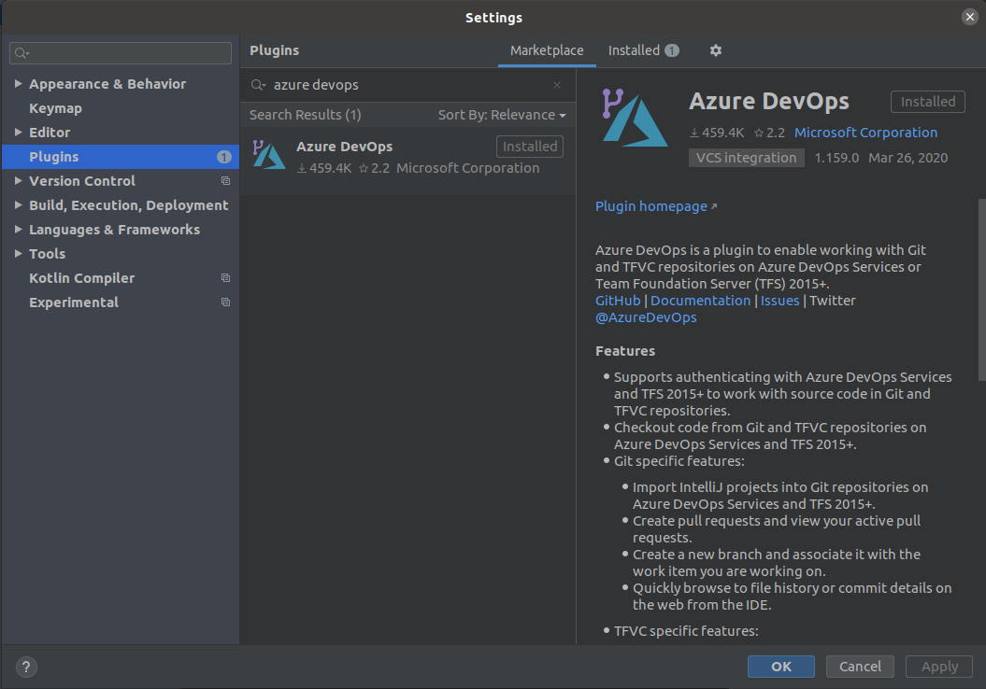Close the Settings dialog
This screenshot has height=689, width=986.
[970, 17]
